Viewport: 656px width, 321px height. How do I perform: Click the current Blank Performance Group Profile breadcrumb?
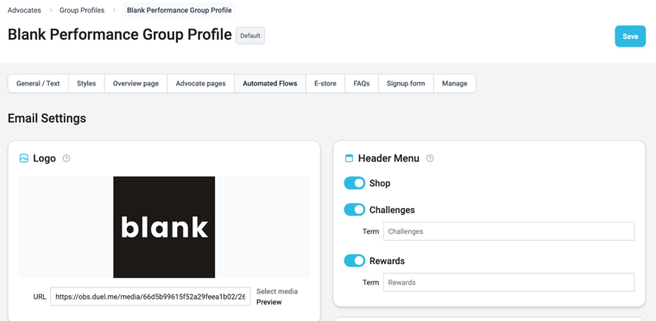point(179,10)
